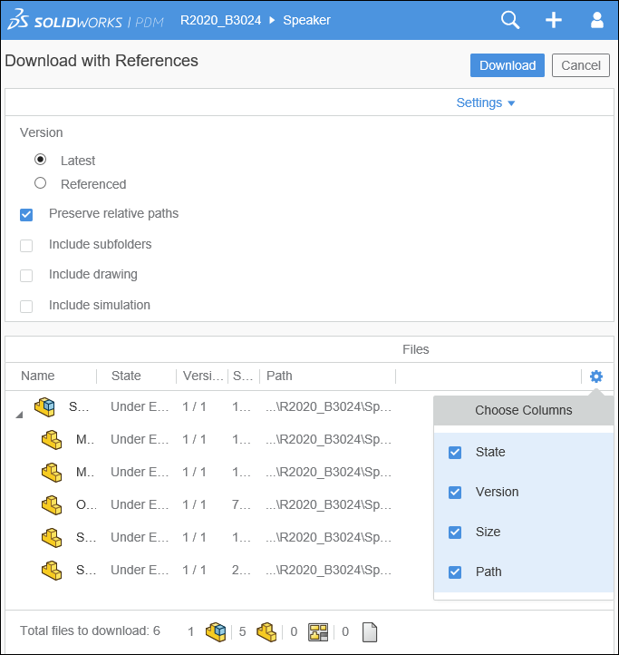Click the assembly count icon in footer

tap(216, 631)
